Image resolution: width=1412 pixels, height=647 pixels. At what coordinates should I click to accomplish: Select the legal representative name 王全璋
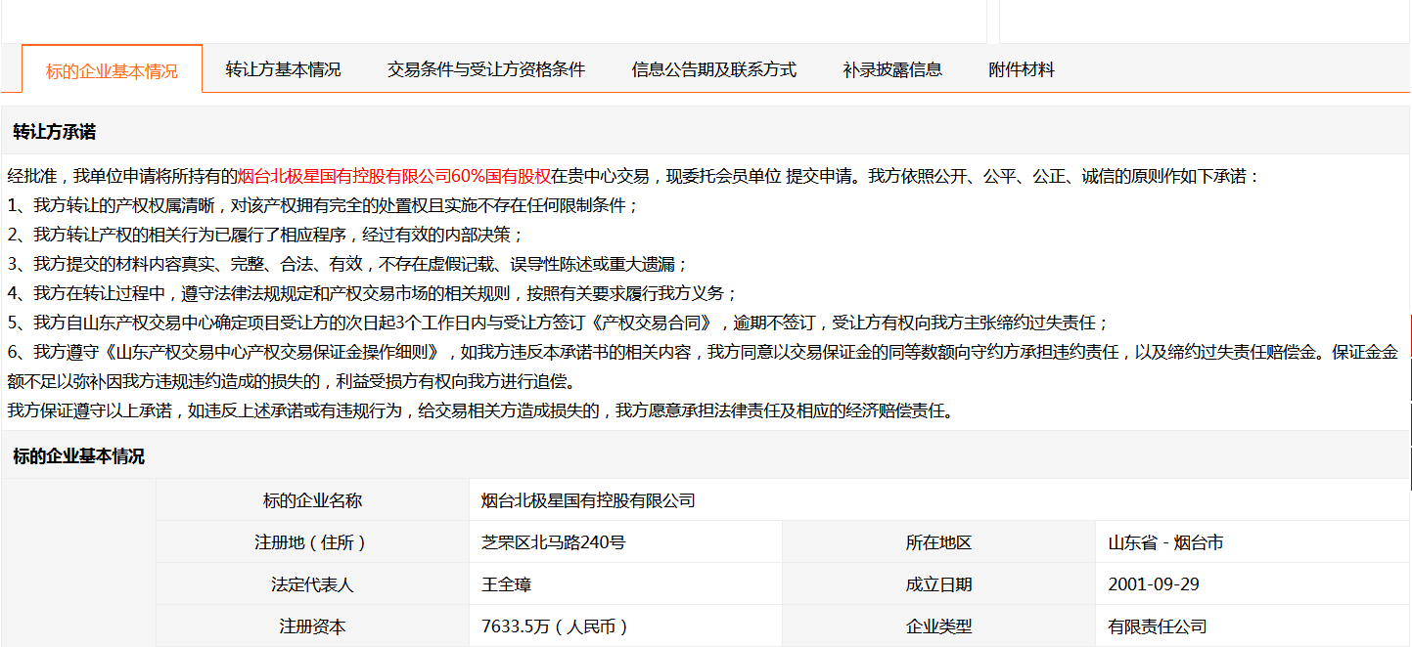506,584
